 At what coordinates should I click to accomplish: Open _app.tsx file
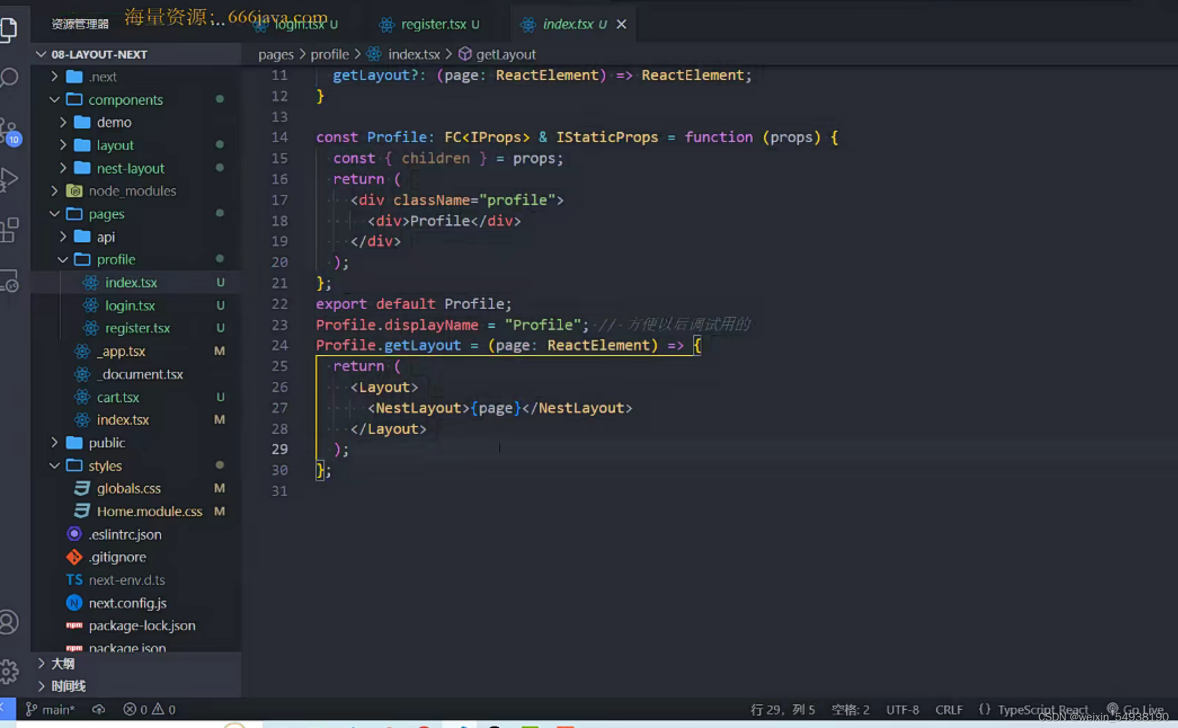click(x=136, y=351)
